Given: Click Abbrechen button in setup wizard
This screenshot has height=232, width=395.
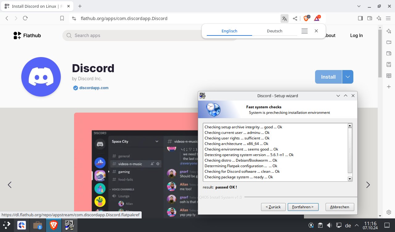Looking at the screenshot, I should 339,207.
